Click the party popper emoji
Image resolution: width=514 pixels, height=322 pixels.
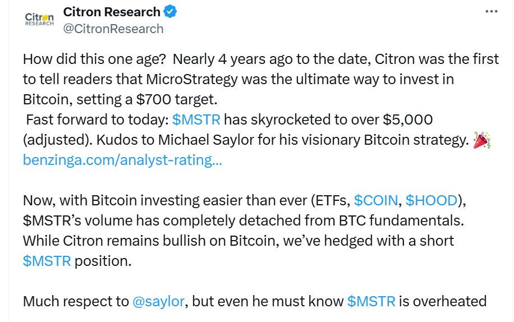(x=481, y=140)
